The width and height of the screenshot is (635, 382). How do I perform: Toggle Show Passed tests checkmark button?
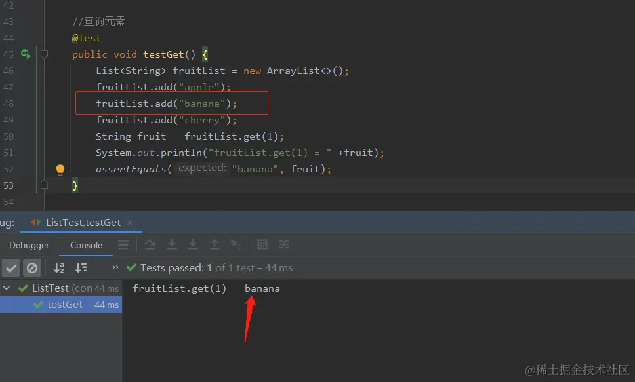[11, 268]
